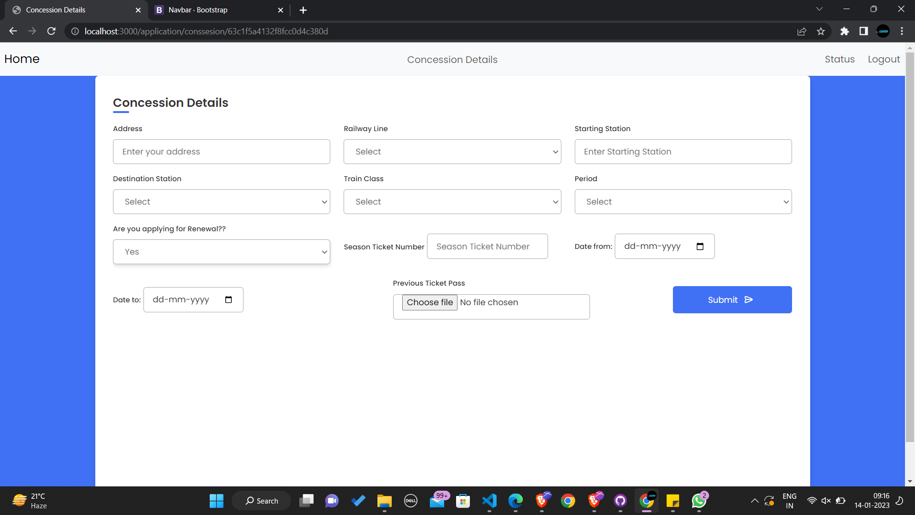Open browser Extensions puzzle icon

[844, 31]
